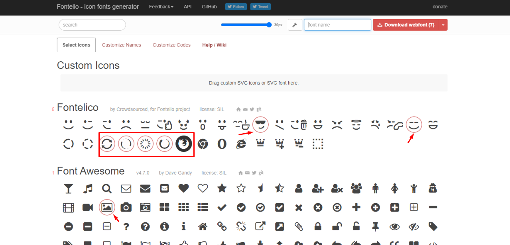Select the Chrome browser icon
Screen dimensions: 510x245
point(203,144)
